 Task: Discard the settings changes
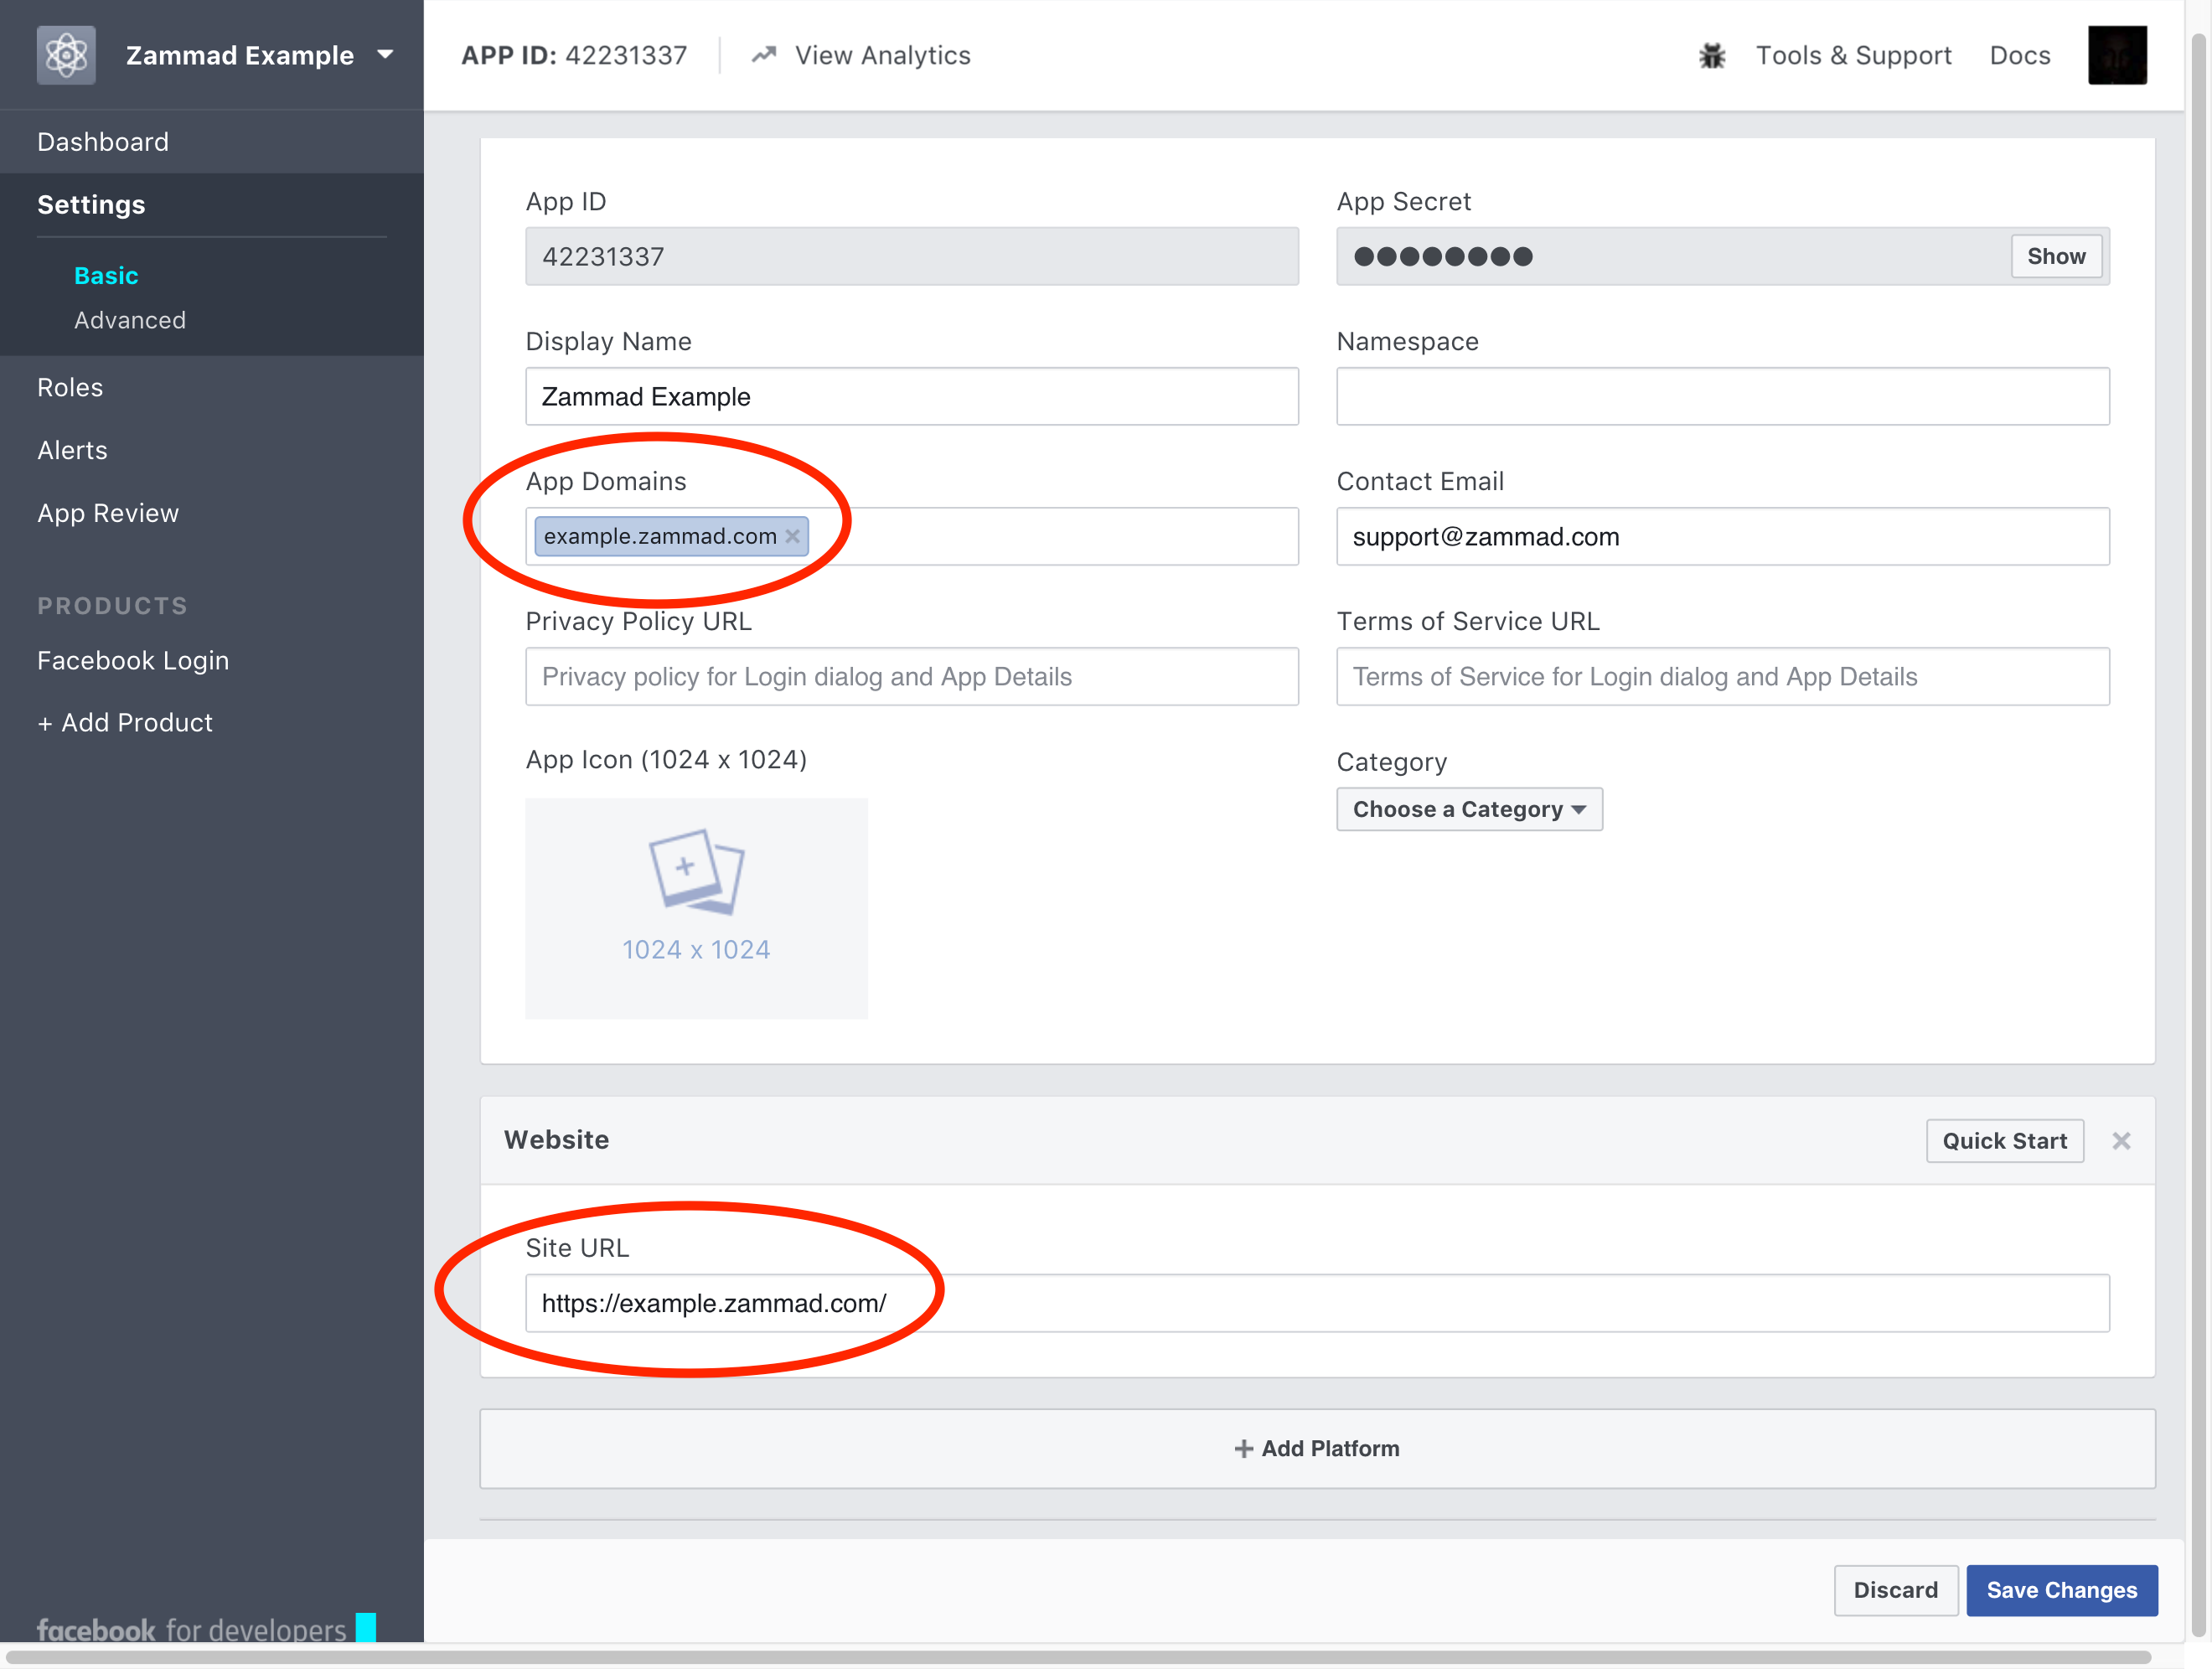coord(1895,1591)
